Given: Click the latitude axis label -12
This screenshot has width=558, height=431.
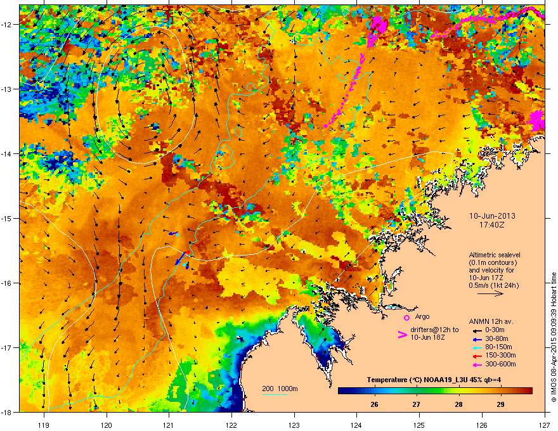Looking at the screenshot, I should point(6,25).
